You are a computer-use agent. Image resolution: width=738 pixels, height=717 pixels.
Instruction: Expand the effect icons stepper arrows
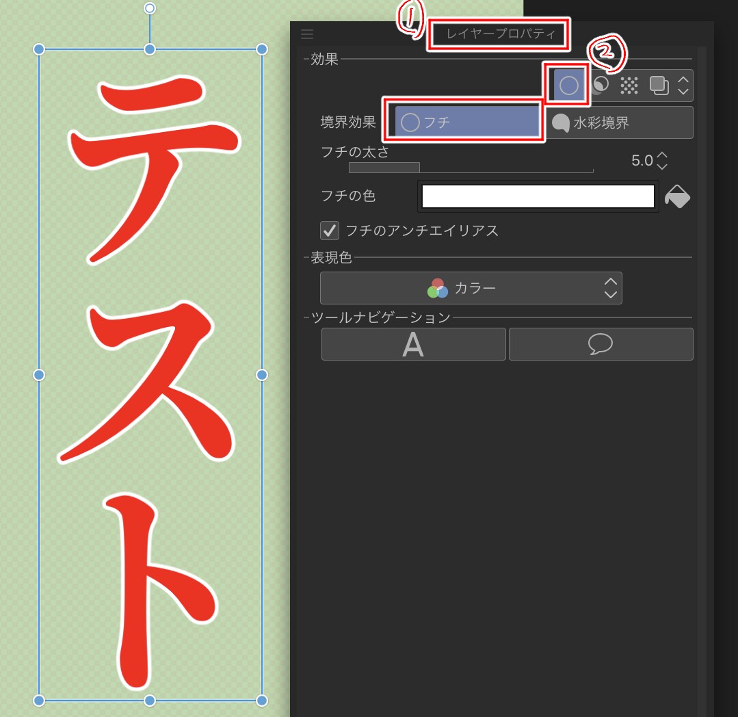click(x=683, y=86)
